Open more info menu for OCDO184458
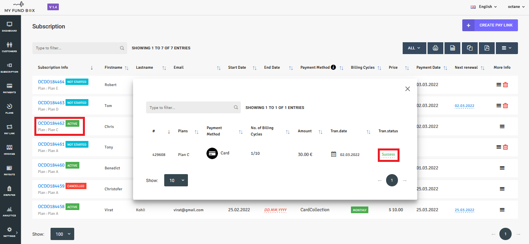529x244 pixels. (x=502, y=210)
